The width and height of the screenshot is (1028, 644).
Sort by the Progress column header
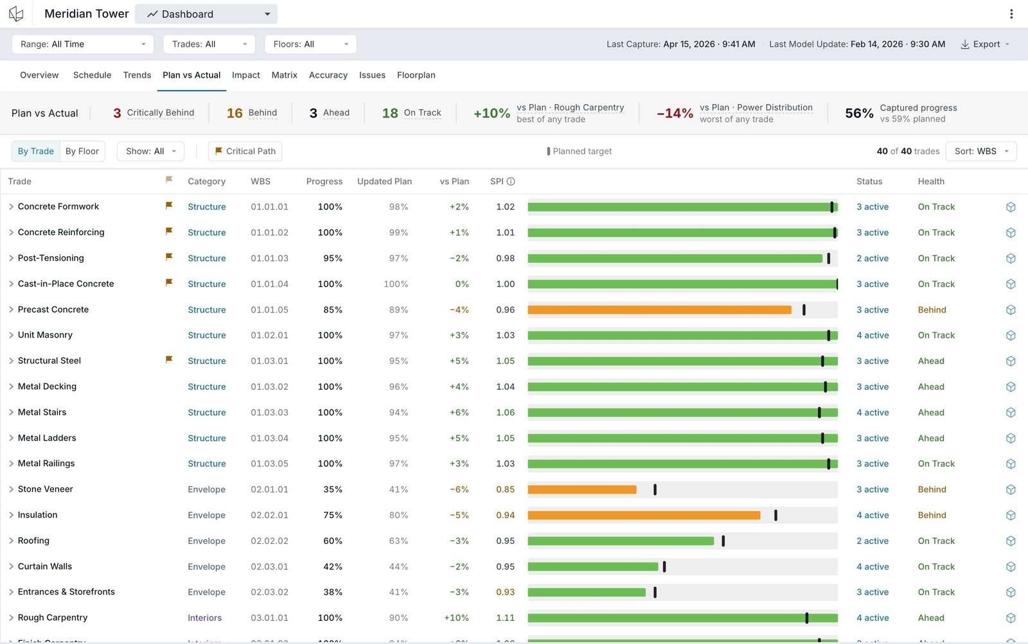[324, 182]
